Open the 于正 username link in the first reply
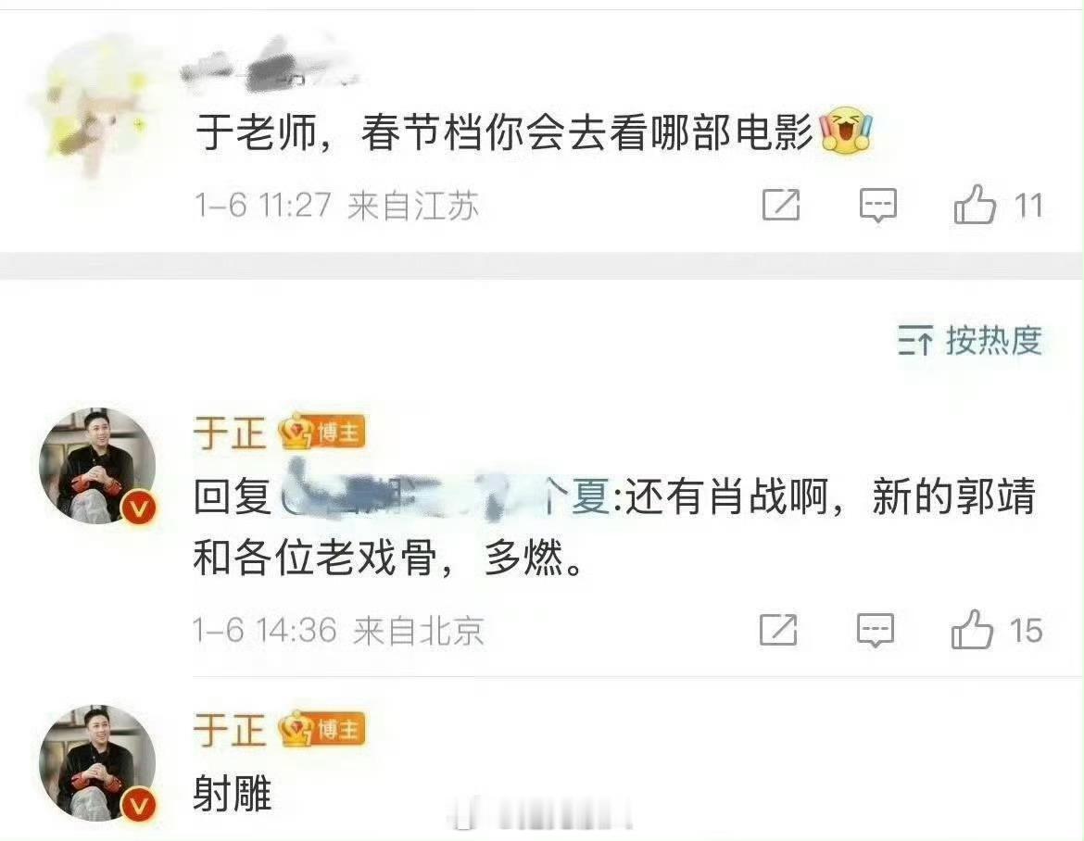 (230, 433)
